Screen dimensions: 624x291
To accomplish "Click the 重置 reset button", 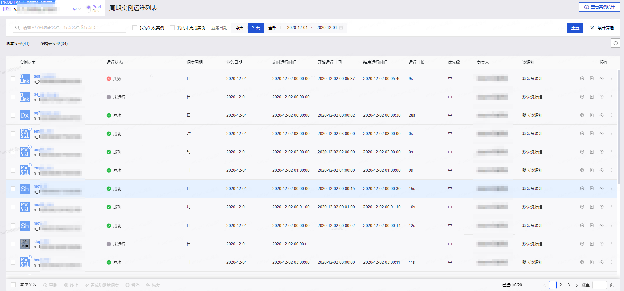I will point(575,28).
